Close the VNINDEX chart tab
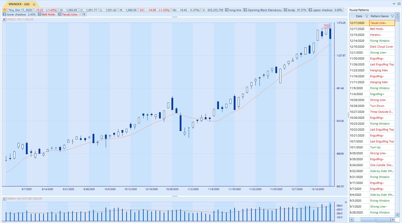402x223 pixels. [x=34, y=4]
